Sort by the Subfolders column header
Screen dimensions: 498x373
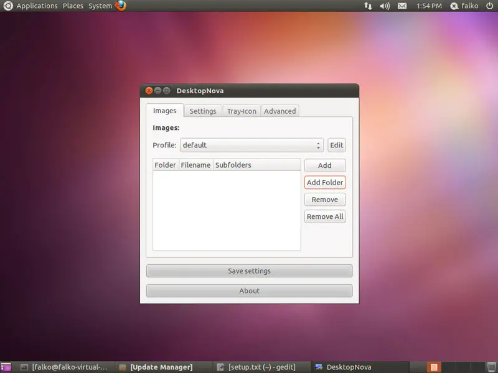257,165
